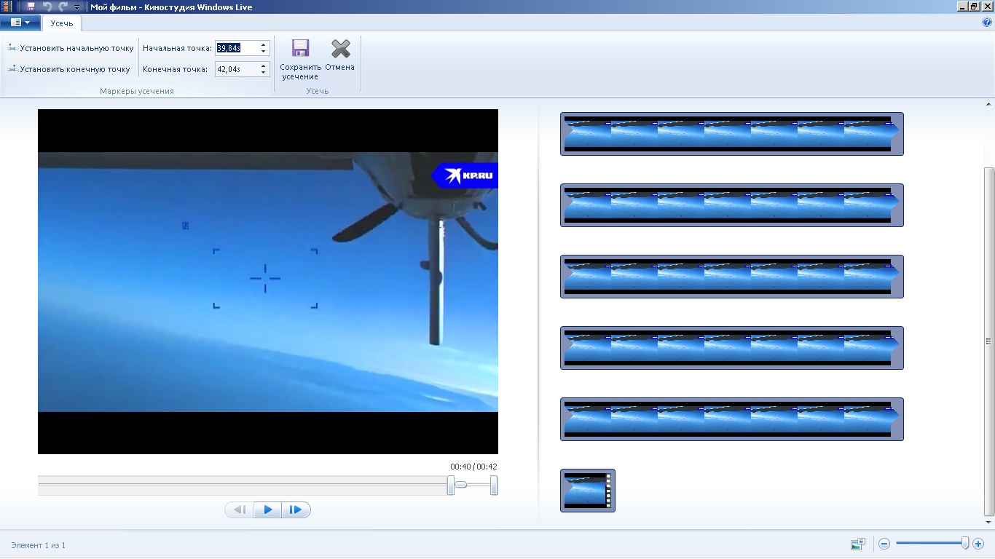The image size is (995, 559).
Task: Step to the next frame
Action: point(296,510)
